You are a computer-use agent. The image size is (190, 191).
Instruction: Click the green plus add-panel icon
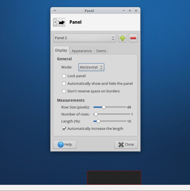coord(122,38)
